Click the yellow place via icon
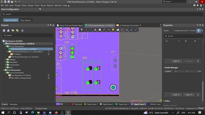 [113, 30]
